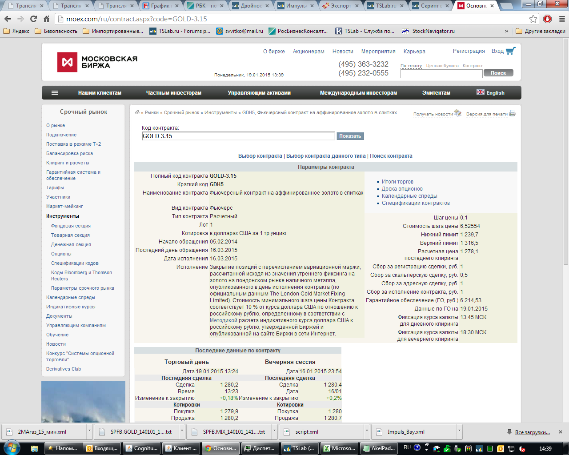Open the browser home page icon
The image size is (569, 455).
[46, 19]
